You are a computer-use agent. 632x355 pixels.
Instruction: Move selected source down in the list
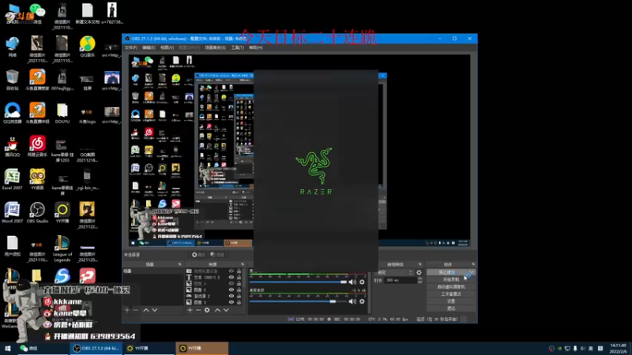[x=226, y=310]
